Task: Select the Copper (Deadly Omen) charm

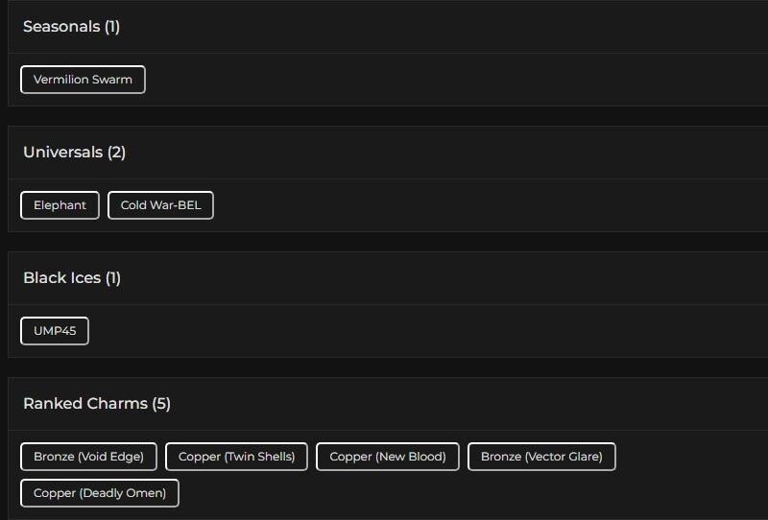Action: (100, 493)
